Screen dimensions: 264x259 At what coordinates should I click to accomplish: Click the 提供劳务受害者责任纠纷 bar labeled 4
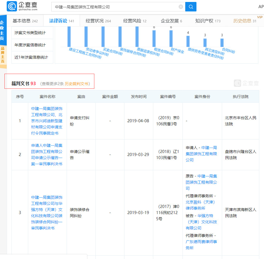(x=188, y=41)
